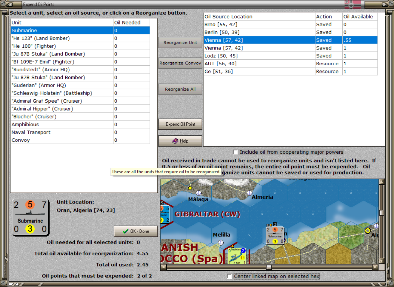
Task: Click the yellow hexagon city marker near Alg
Action: click(x=368, y=231)
